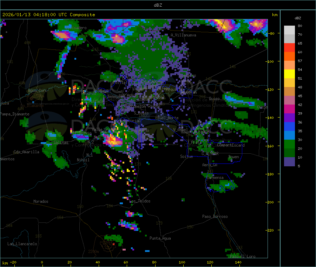Click the '-220' km tick on vertical axis

270,231
